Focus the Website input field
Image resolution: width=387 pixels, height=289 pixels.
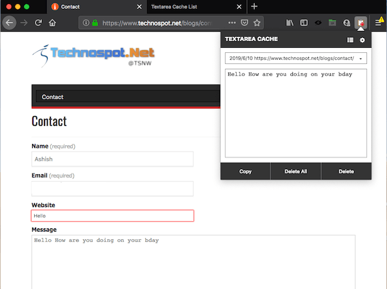coord(112,215)
